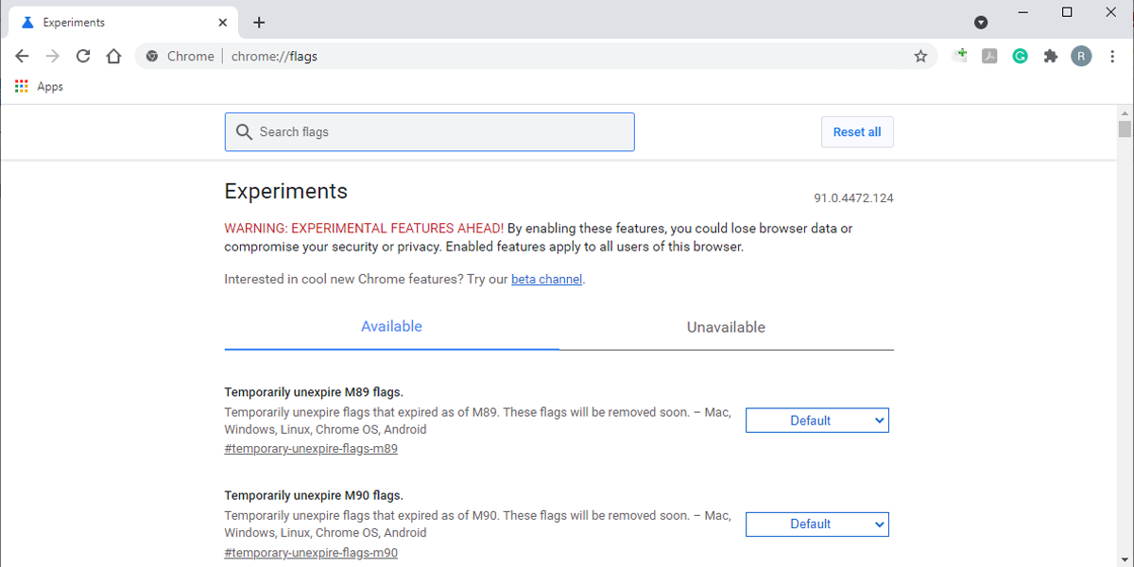Open a new tab with plus button
The image size is (1134, 567).
click(x=259, y=23)
